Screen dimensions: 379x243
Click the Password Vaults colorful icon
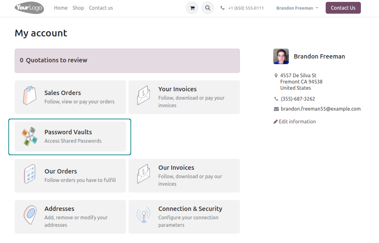pos(30,136)
